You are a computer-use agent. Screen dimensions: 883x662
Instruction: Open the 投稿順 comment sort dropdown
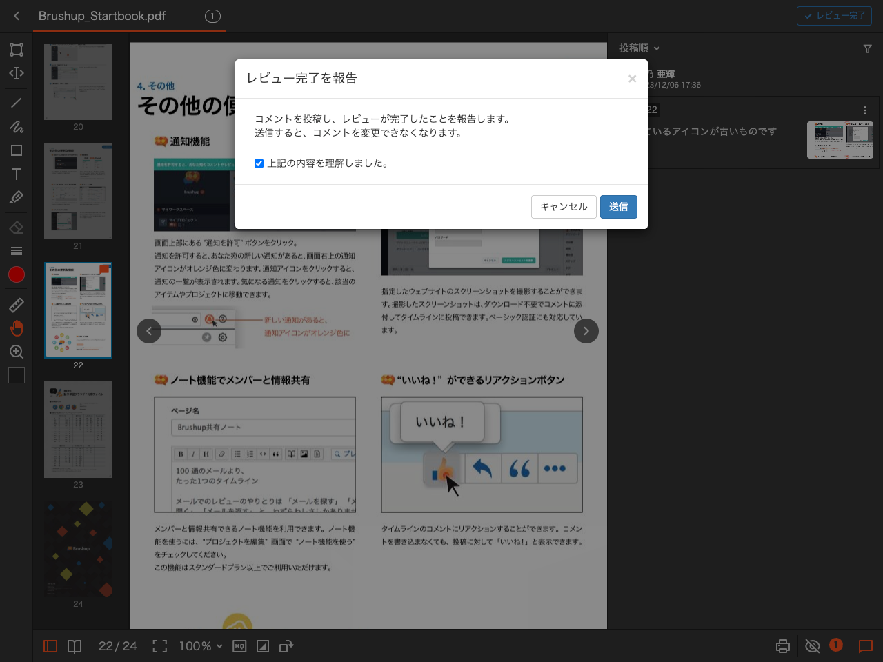638,48
